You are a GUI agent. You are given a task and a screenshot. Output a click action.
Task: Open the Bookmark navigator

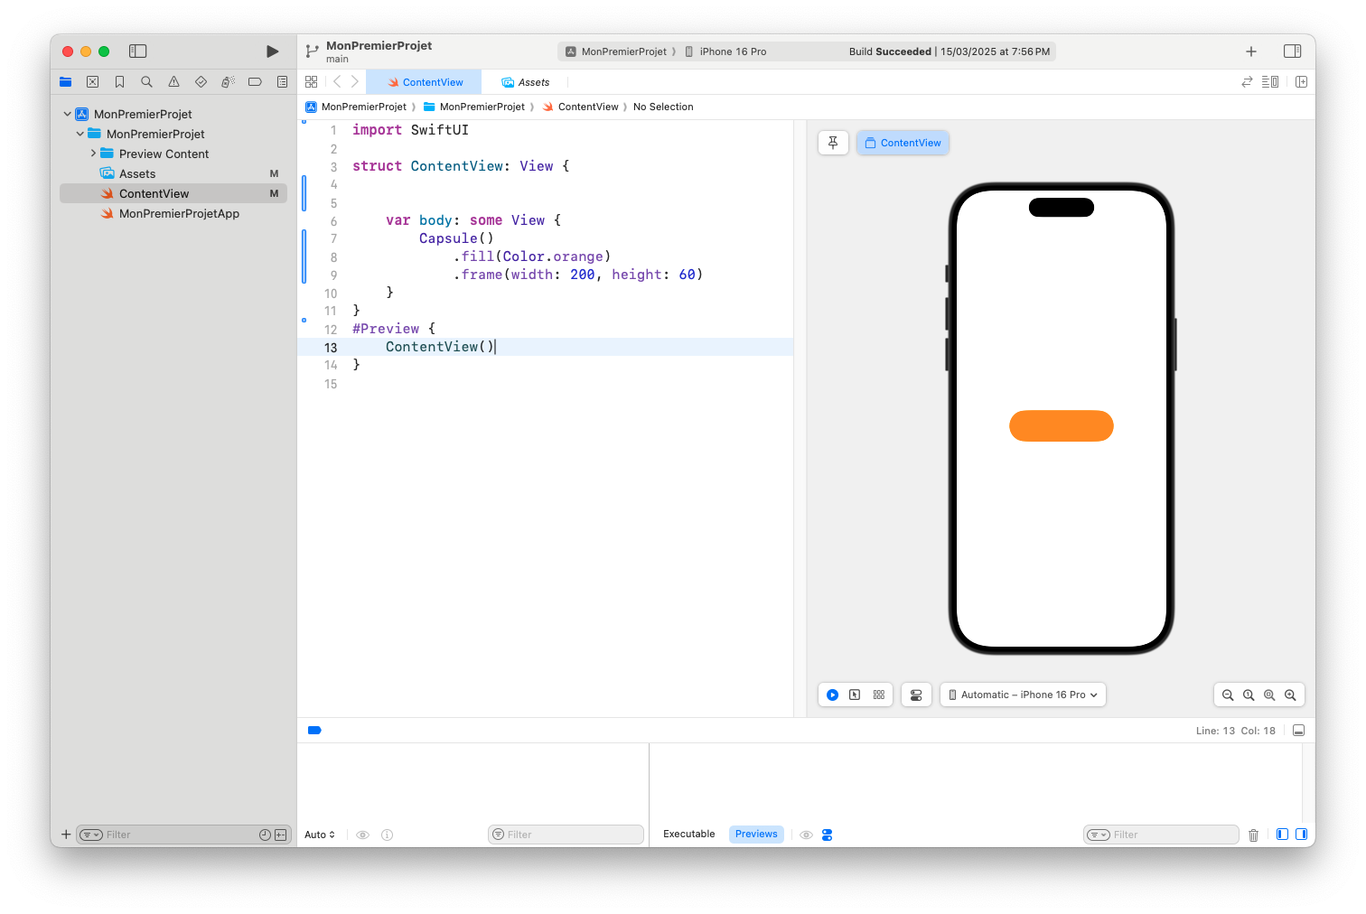(x=119, y=82)
